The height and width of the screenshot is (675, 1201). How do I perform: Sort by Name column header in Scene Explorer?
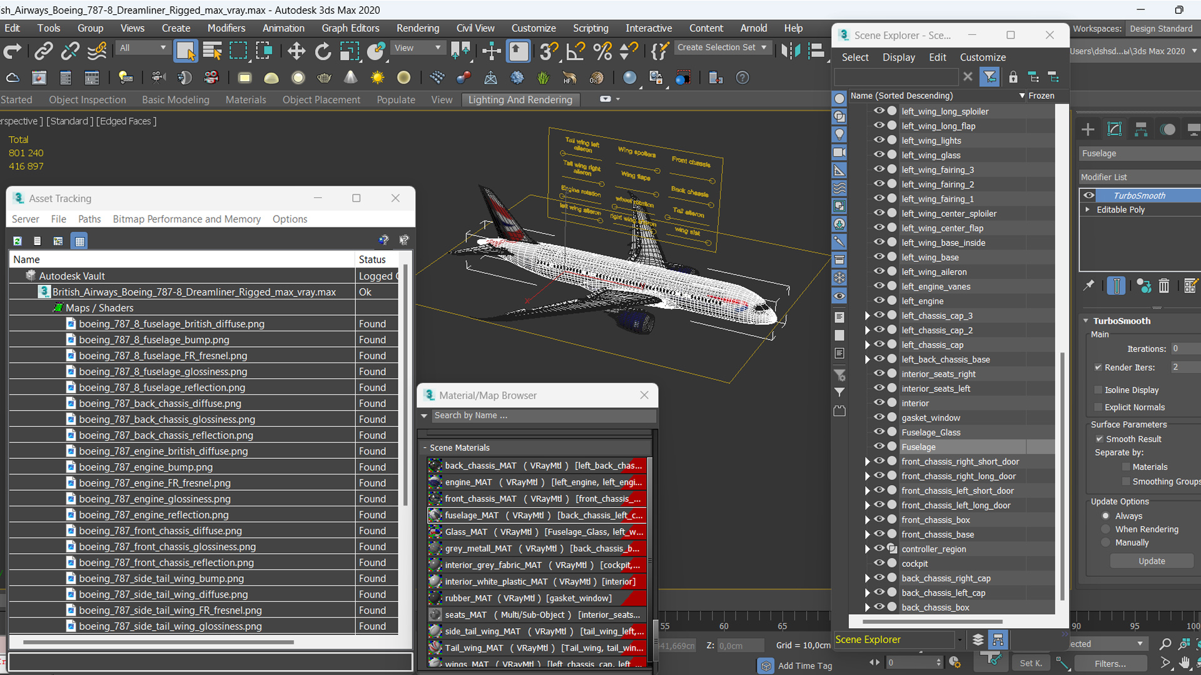pos(936,96)
